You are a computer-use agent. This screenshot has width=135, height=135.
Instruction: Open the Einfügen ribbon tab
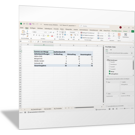(x=33, y=28)
